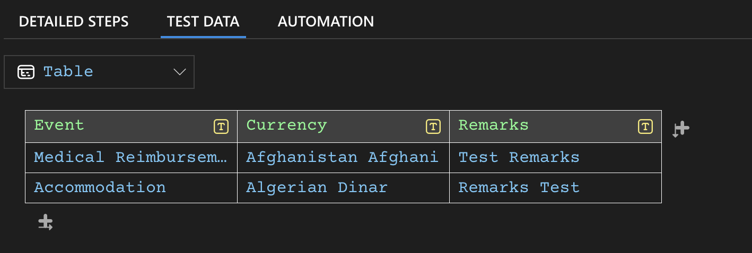
Task: Expand the Table dropdown chevron
Action: point(180,72)
